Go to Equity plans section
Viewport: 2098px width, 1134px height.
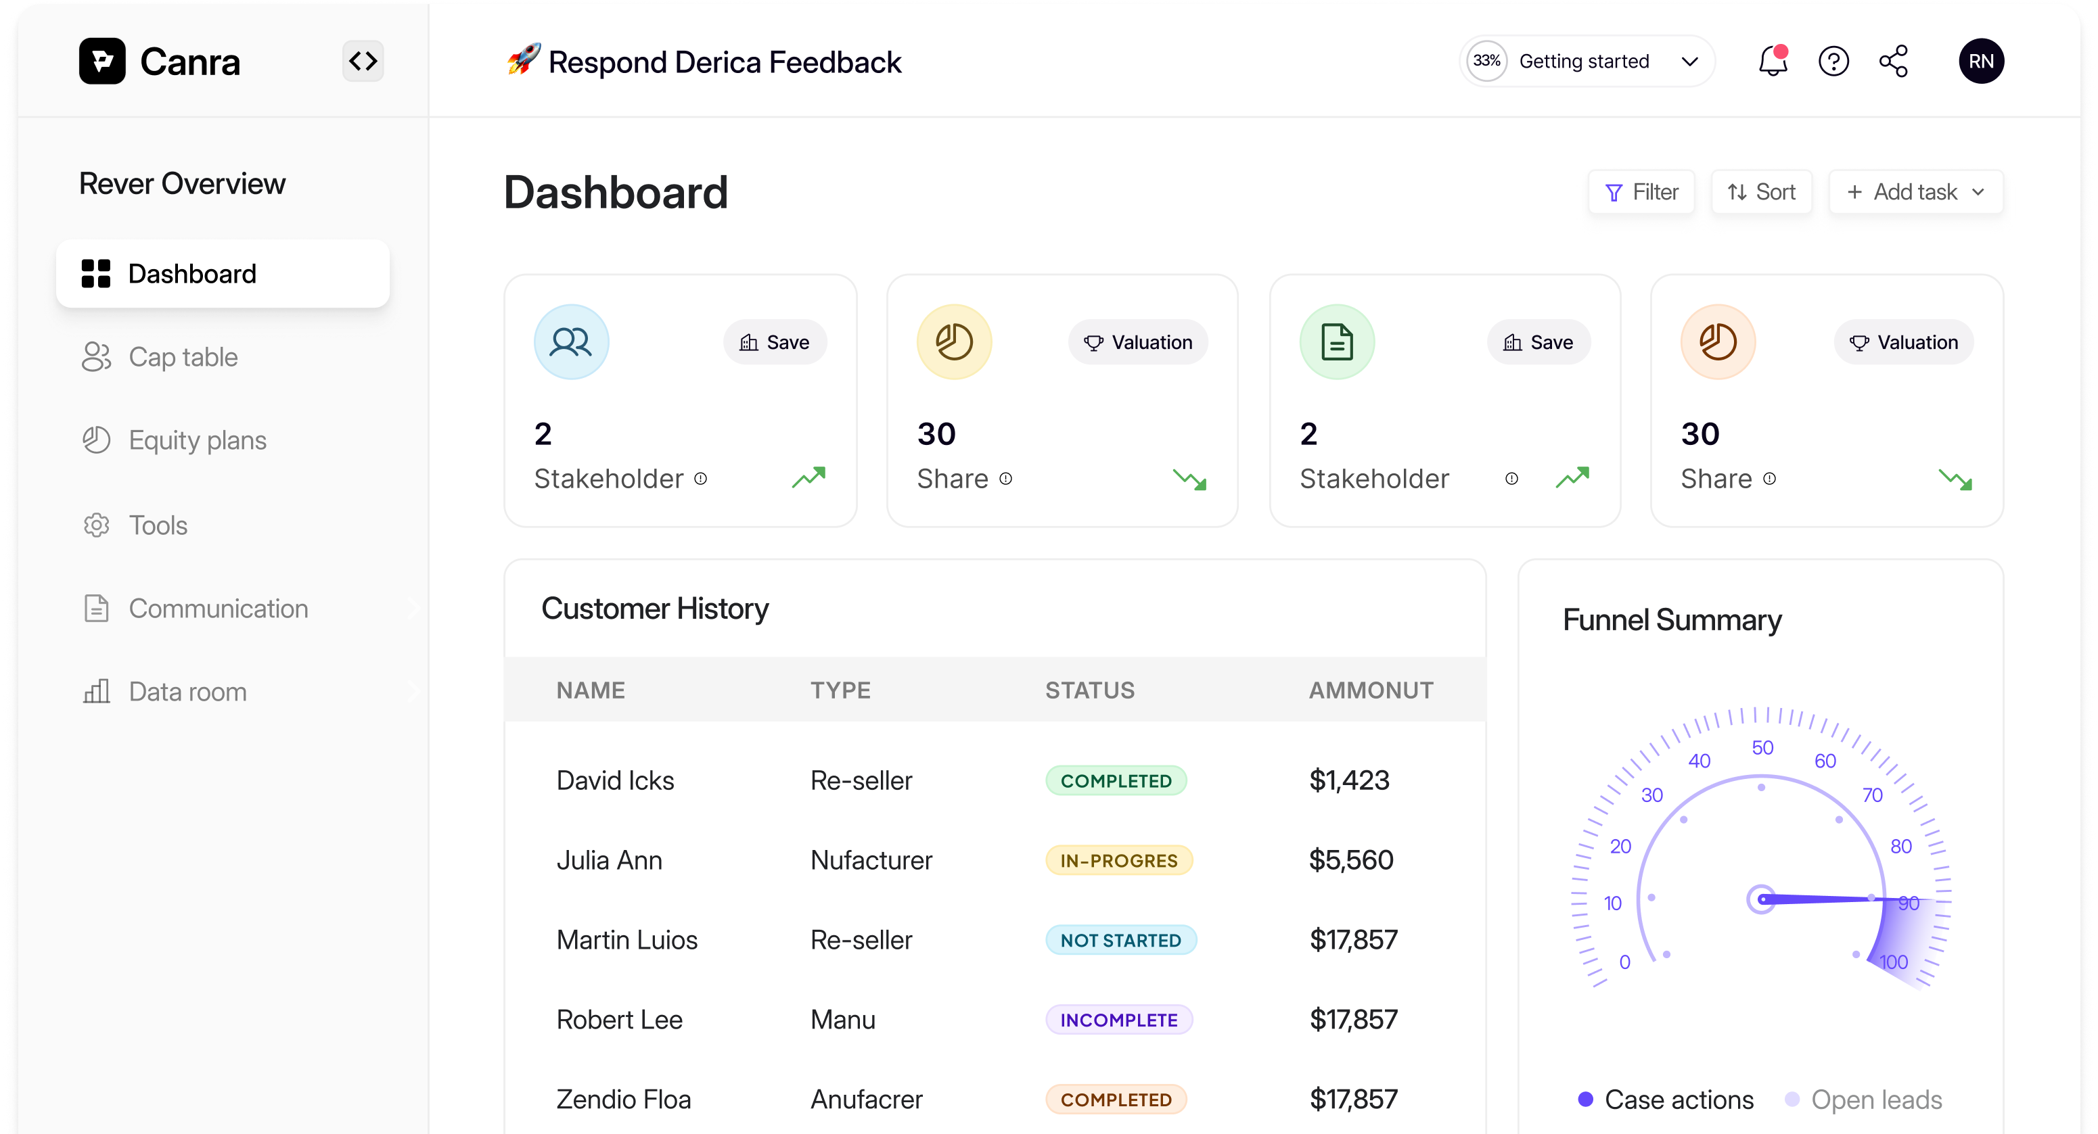[197, 440]
